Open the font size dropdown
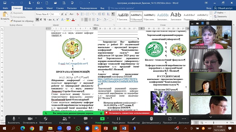The height and width of the screenshot is (132, 236). 60,14
